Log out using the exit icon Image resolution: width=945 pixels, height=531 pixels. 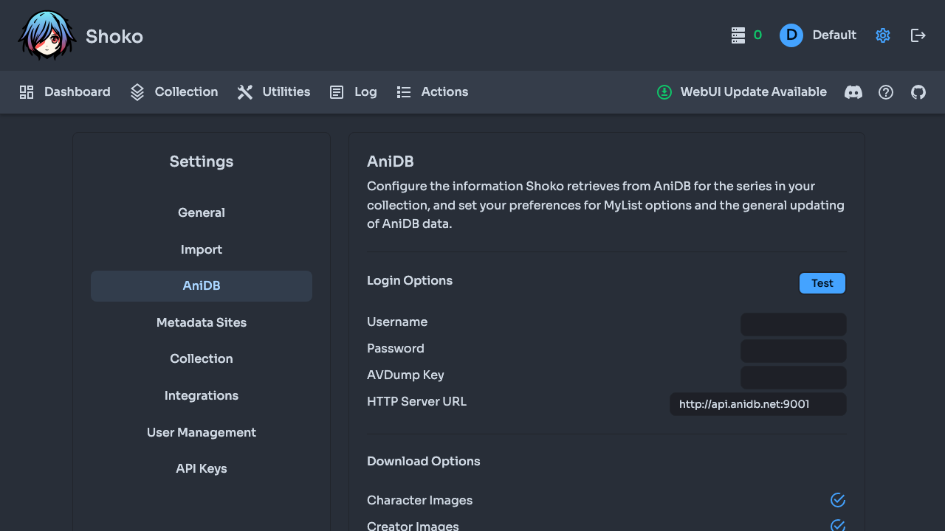(x=918, y=35)
